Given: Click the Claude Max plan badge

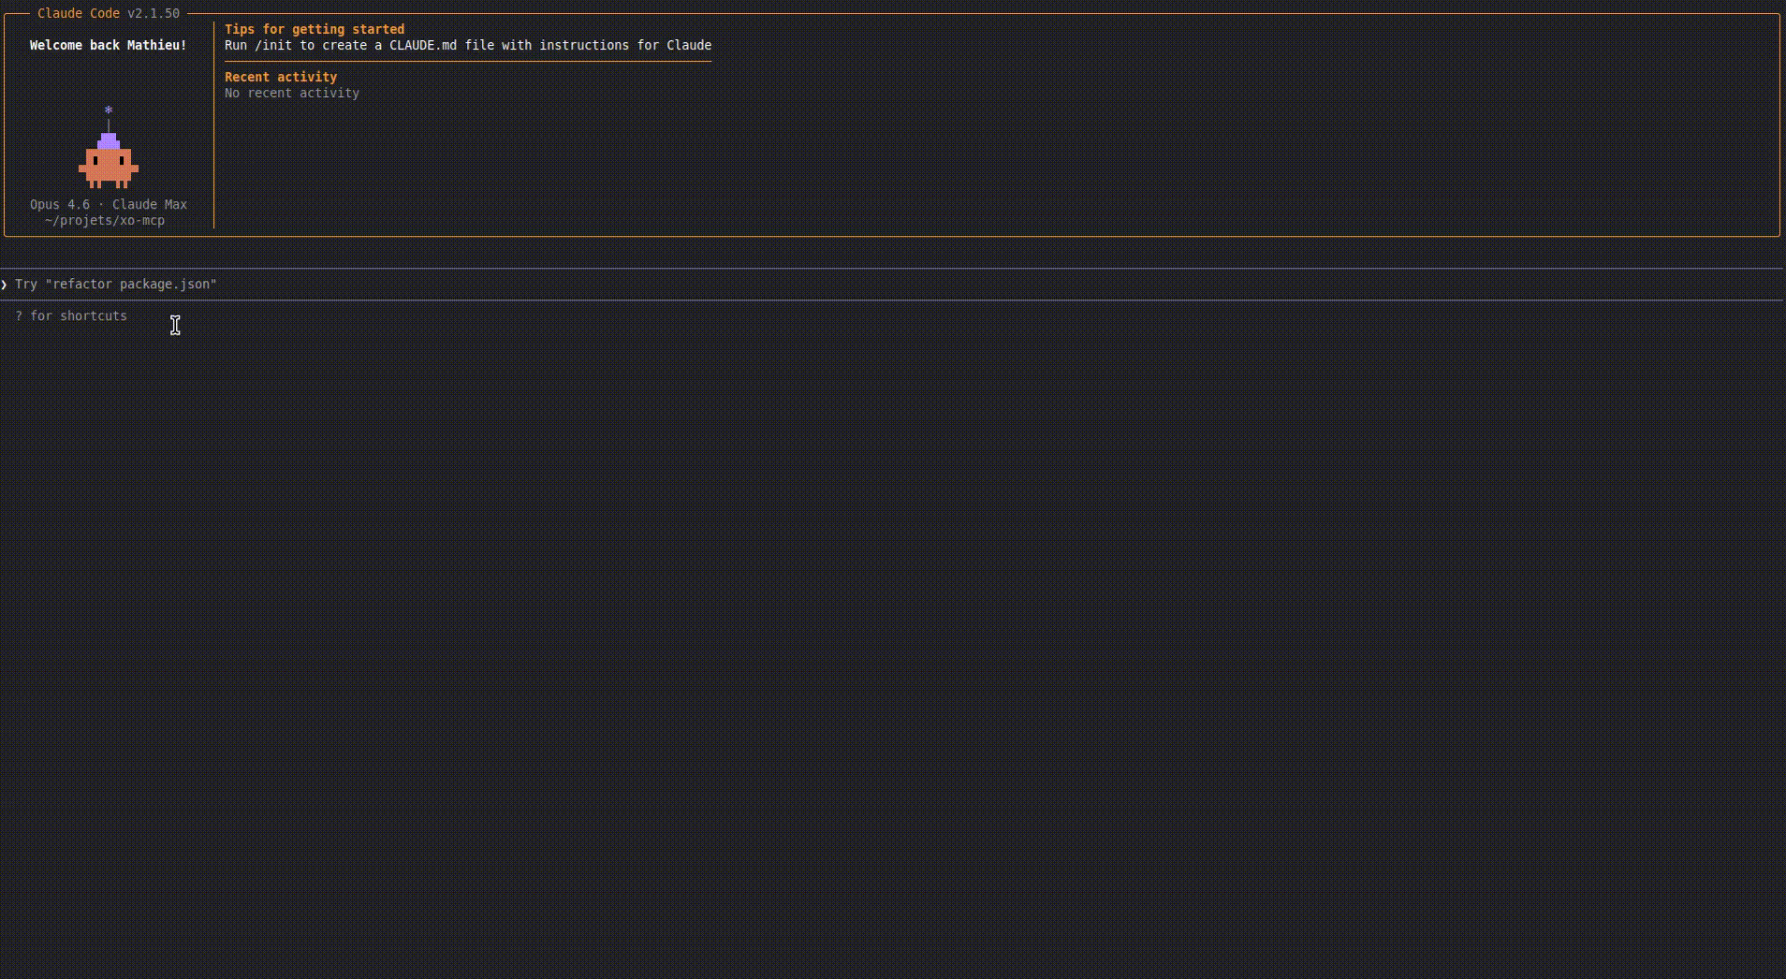Looking at the screenshot, I should [150, 204].
